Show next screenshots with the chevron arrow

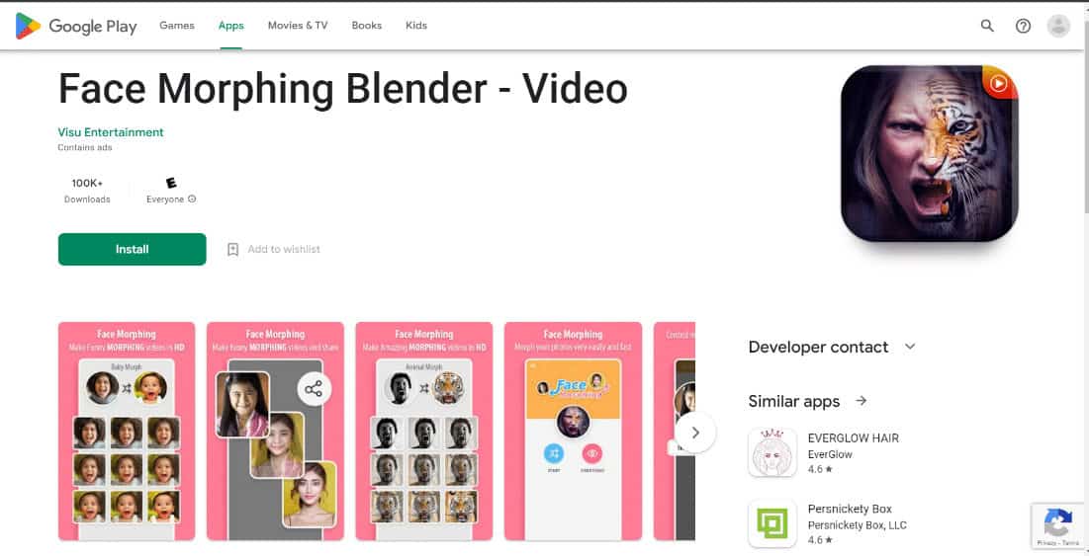695,432
